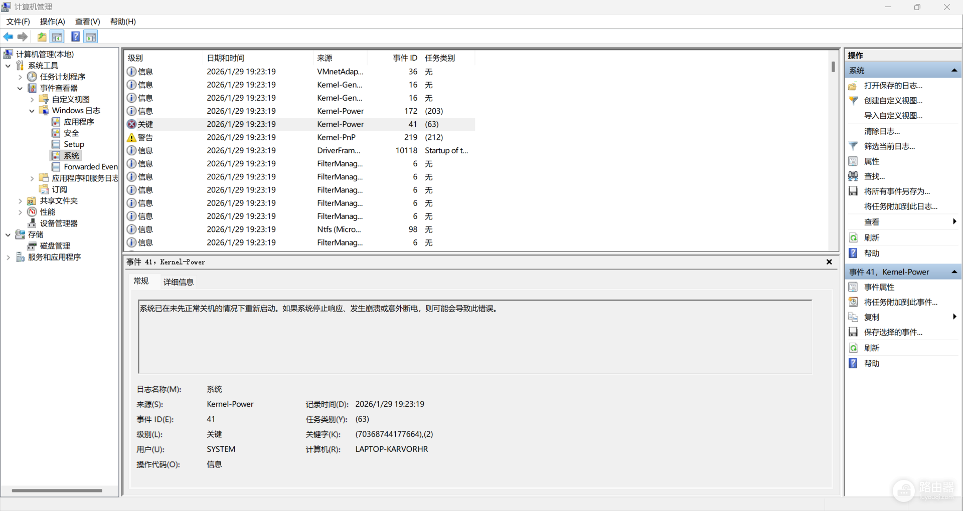Expand the 任务计划程序 tree node

20,77
